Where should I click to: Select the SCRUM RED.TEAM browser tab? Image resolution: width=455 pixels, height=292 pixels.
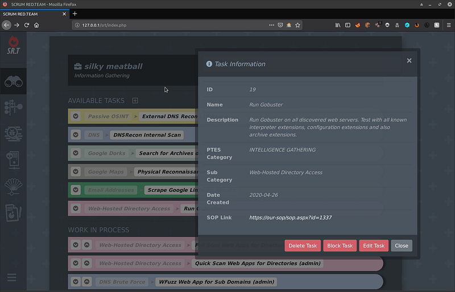34,14
